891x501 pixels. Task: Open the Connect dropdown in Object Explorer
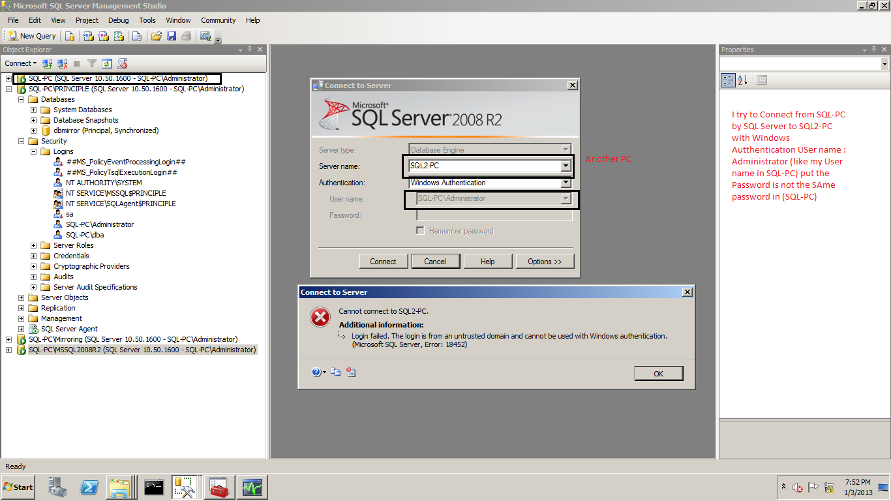click(21, 63)
